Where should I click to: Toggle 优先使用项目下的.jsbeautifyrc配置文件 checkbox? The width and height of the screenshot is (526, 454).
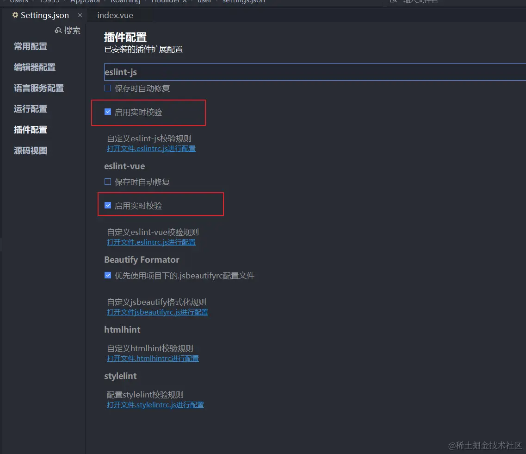click(x=108, y=276)
